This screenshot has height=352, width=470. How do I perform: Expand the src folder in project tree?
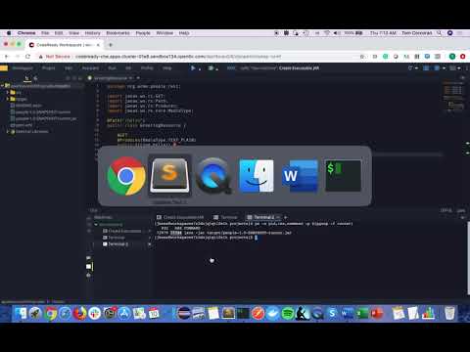[8, 93]
